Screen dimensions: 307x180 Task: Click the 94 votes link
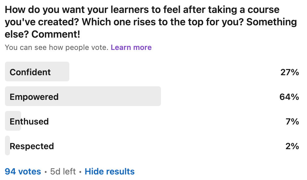[23, 171]
